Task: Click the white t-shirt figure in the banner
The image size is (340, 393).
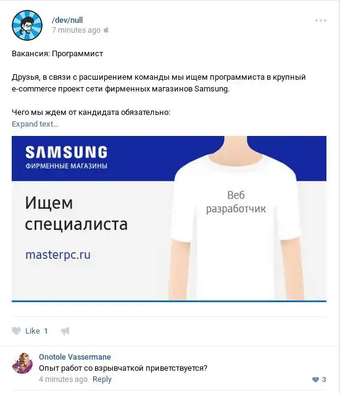Action: (x=236, y=218)
